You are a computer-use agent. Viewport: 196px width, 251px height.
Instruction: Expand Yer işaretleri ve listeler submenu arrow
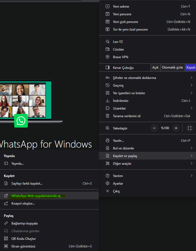click(192, 93)
